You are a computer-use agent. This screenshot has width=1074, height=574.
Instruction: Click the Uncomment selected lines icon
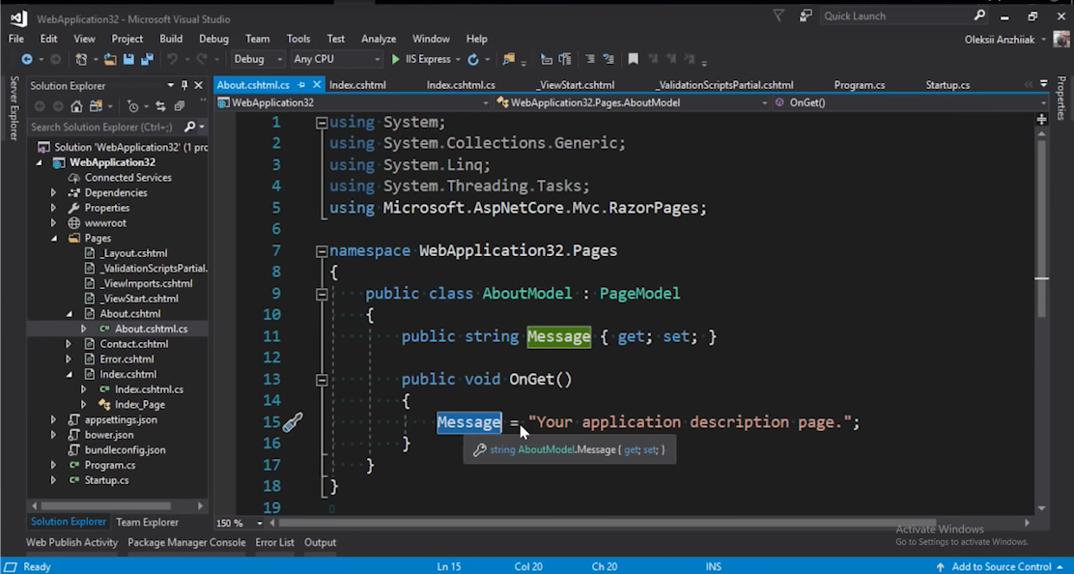[x=608, y=60]
